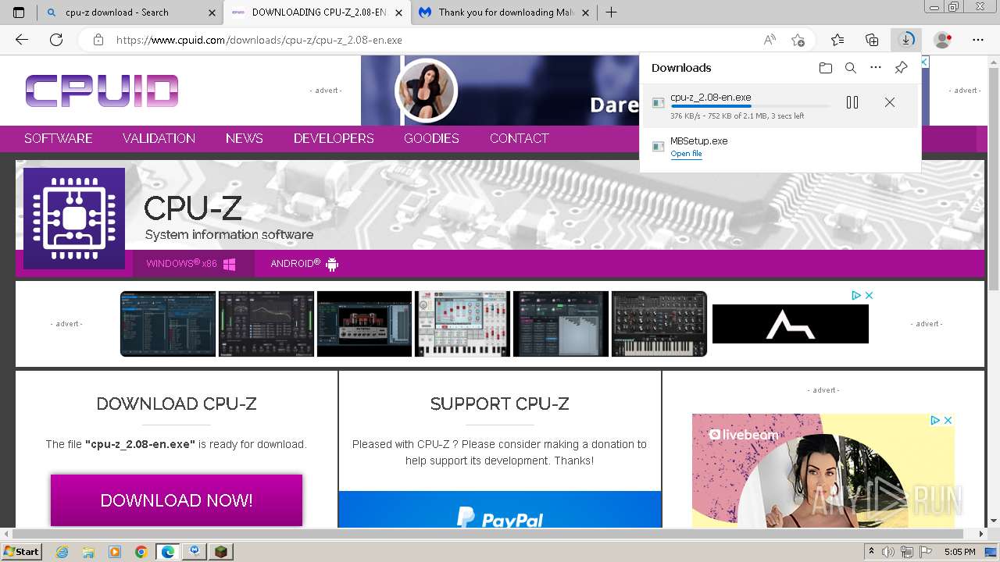This screenshot has width=1000, height=562.
Task: Click the CPUID logo
Action: pos(102,91)
